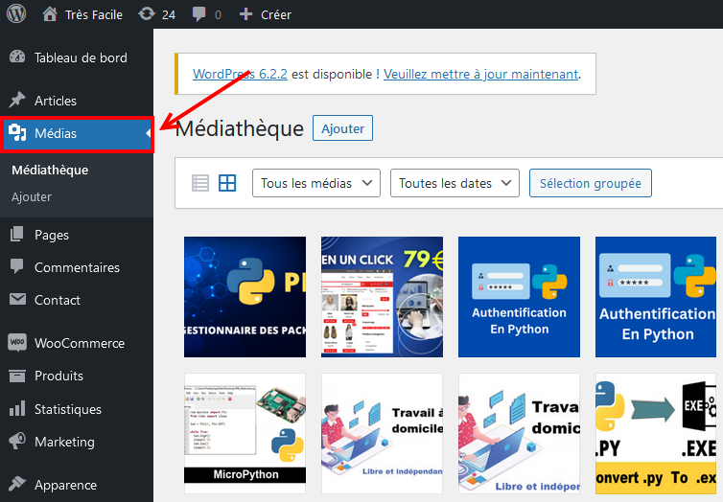The image size is (723, 502).
Task: Open the updates icon showing 24
Action: (147, 13)
